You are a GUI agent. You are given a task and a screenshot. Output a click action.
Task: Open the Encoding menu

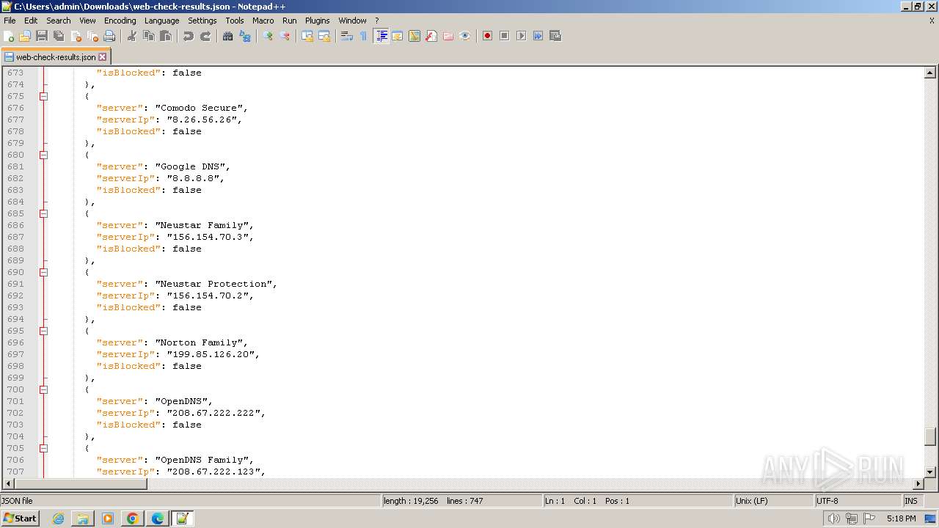[x=120, y=21]
